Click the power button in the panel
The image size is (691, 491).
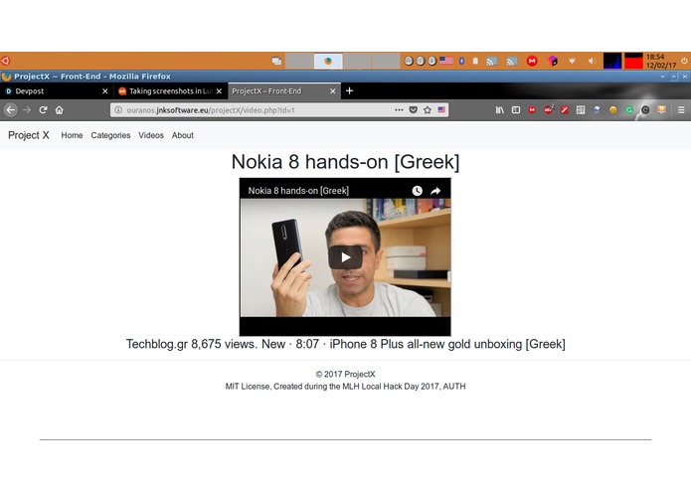[684, 61]
